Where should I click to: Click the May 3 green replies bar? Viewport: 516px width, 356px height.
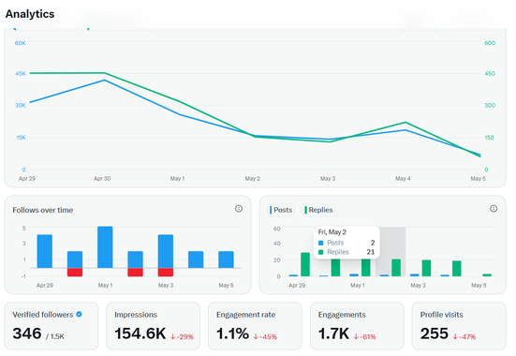(x=426, y=268)
